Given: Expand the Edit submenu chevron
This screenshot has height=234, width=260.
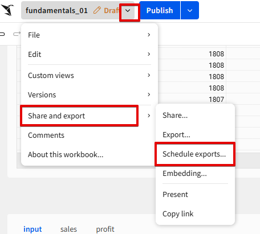Looking at the screenshot, I should [x=149, y=54].
